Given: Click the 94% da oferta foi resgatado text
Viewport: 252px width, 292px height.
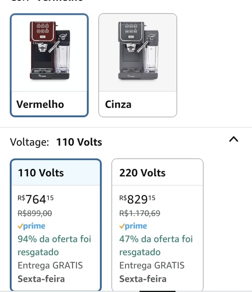Looking at the screenshot, I should 54,245.
